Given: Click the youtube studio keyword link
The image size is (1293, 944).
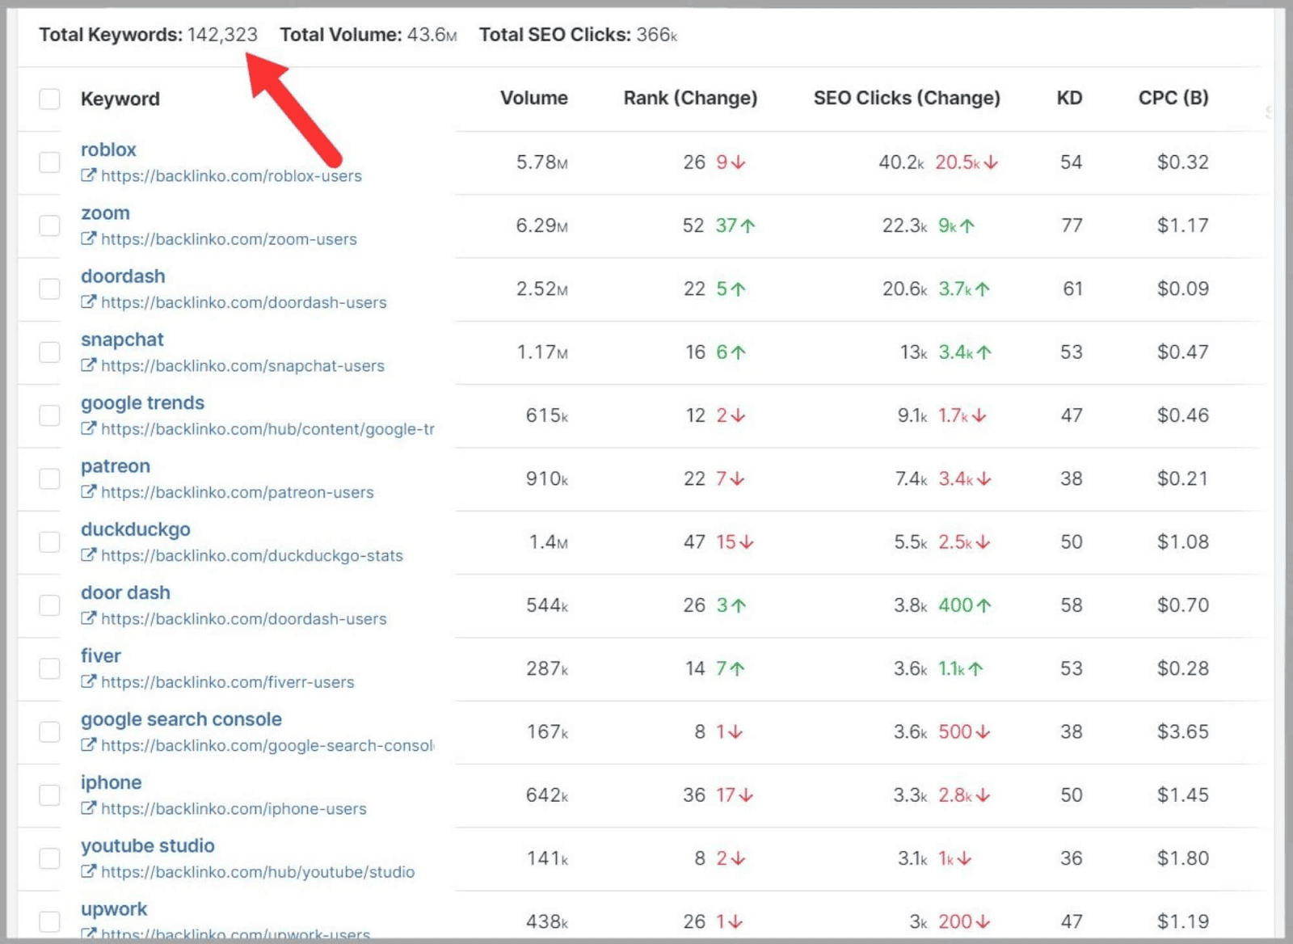Looking at the screenshot, I should click(x=148, y=845).
